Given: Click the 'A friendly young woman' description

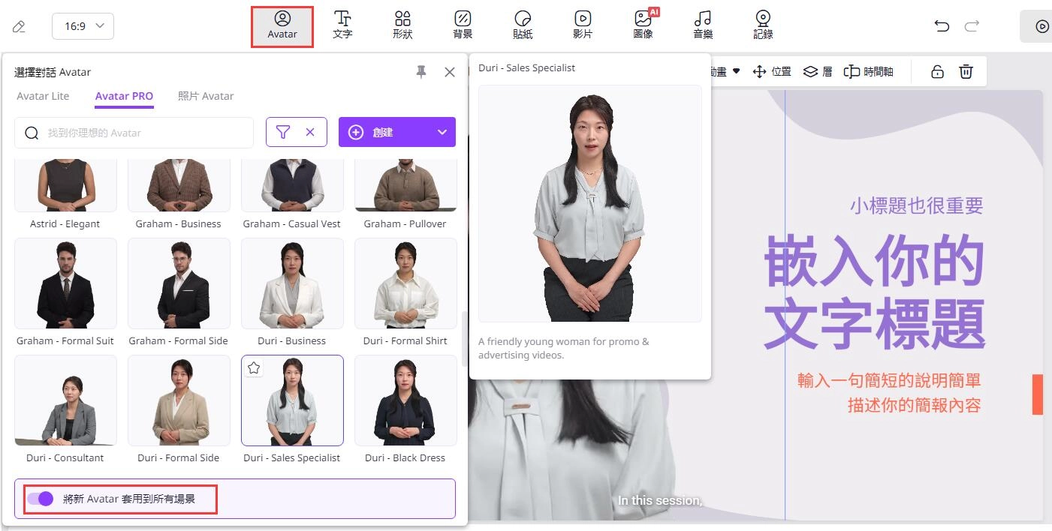Looking at the screenshot, I should 564,348.
